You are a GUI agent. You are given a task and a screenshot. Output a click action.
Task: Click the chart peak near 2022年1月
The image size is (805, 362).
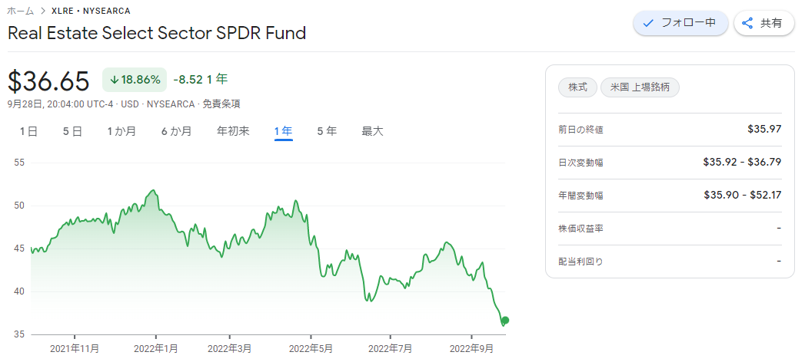point(152,190)
